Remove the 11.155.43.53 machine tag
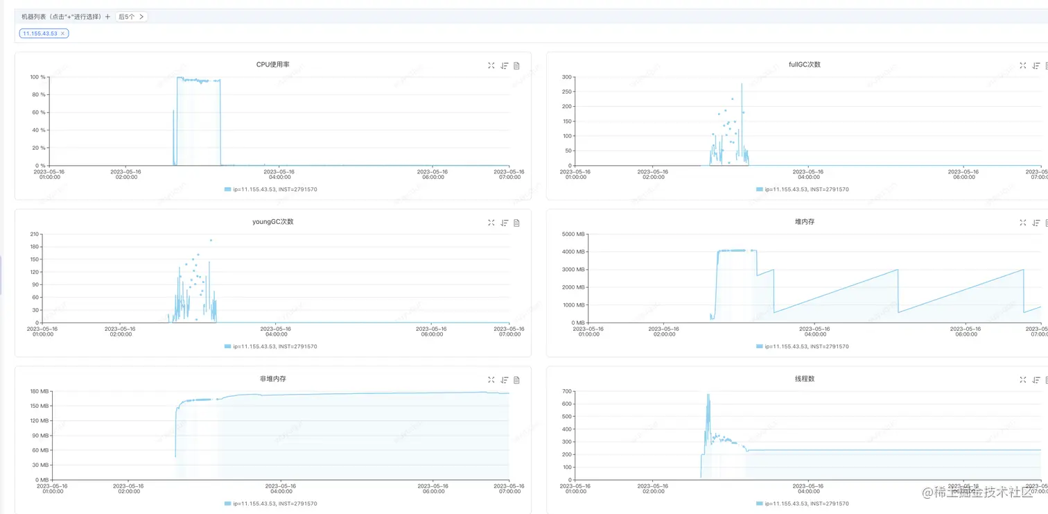The image size is (1048, 514). [62, 33]
